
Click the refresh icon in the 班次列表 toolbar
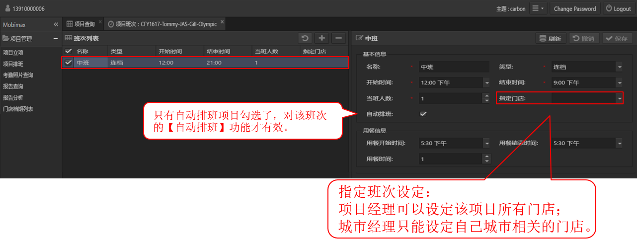click(x=306, y=38)
